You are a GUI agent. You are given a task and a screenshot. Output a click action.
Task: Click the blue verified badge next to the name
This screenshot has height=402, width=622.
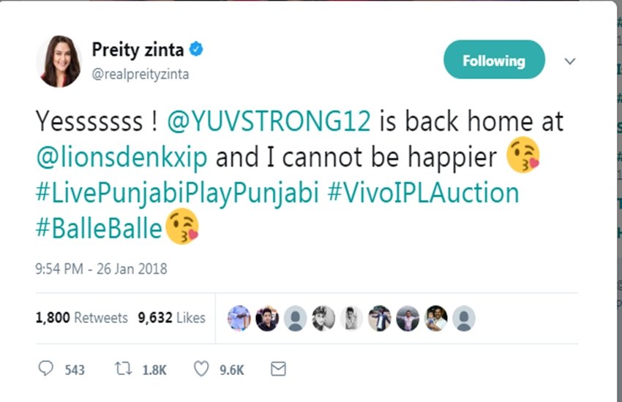click(x=196, y=50)
